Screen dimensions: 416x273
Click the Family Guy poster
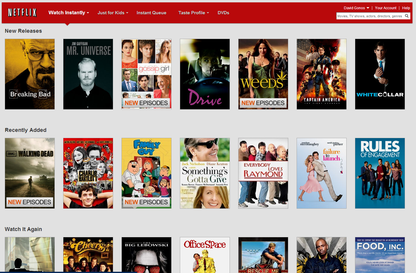[x=147, y=173]
